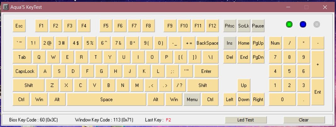Start the Led Test
Viewport: 336px width, 127px height.
point(245,120)
